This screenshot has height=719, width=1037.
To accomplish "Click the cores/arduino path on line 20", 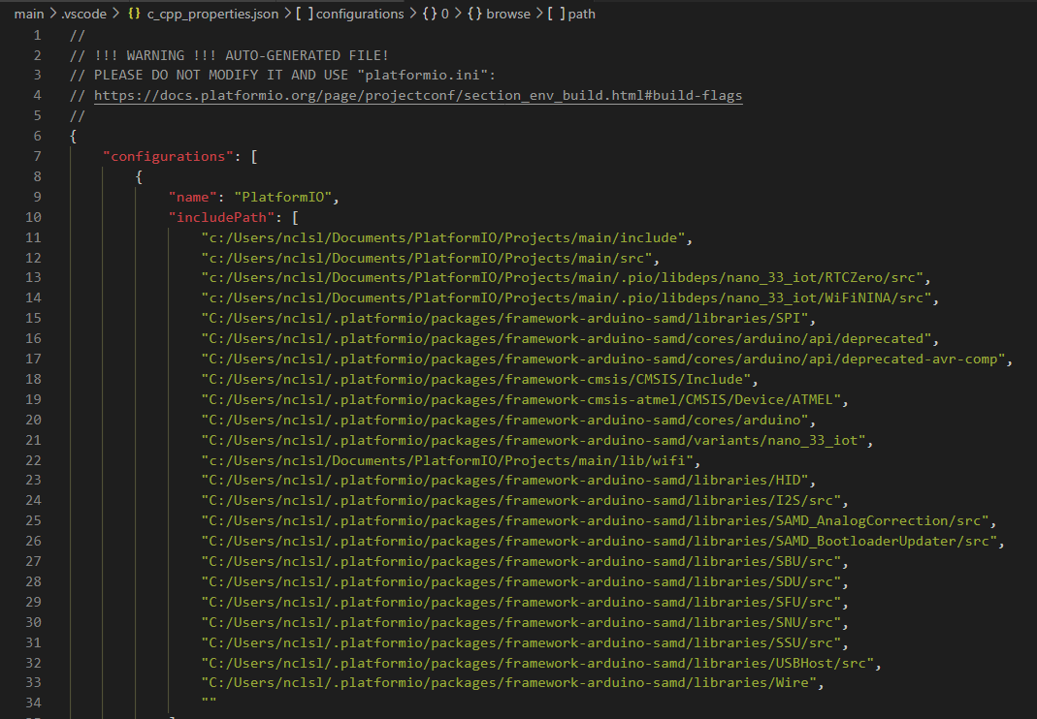I will point(504,420).
